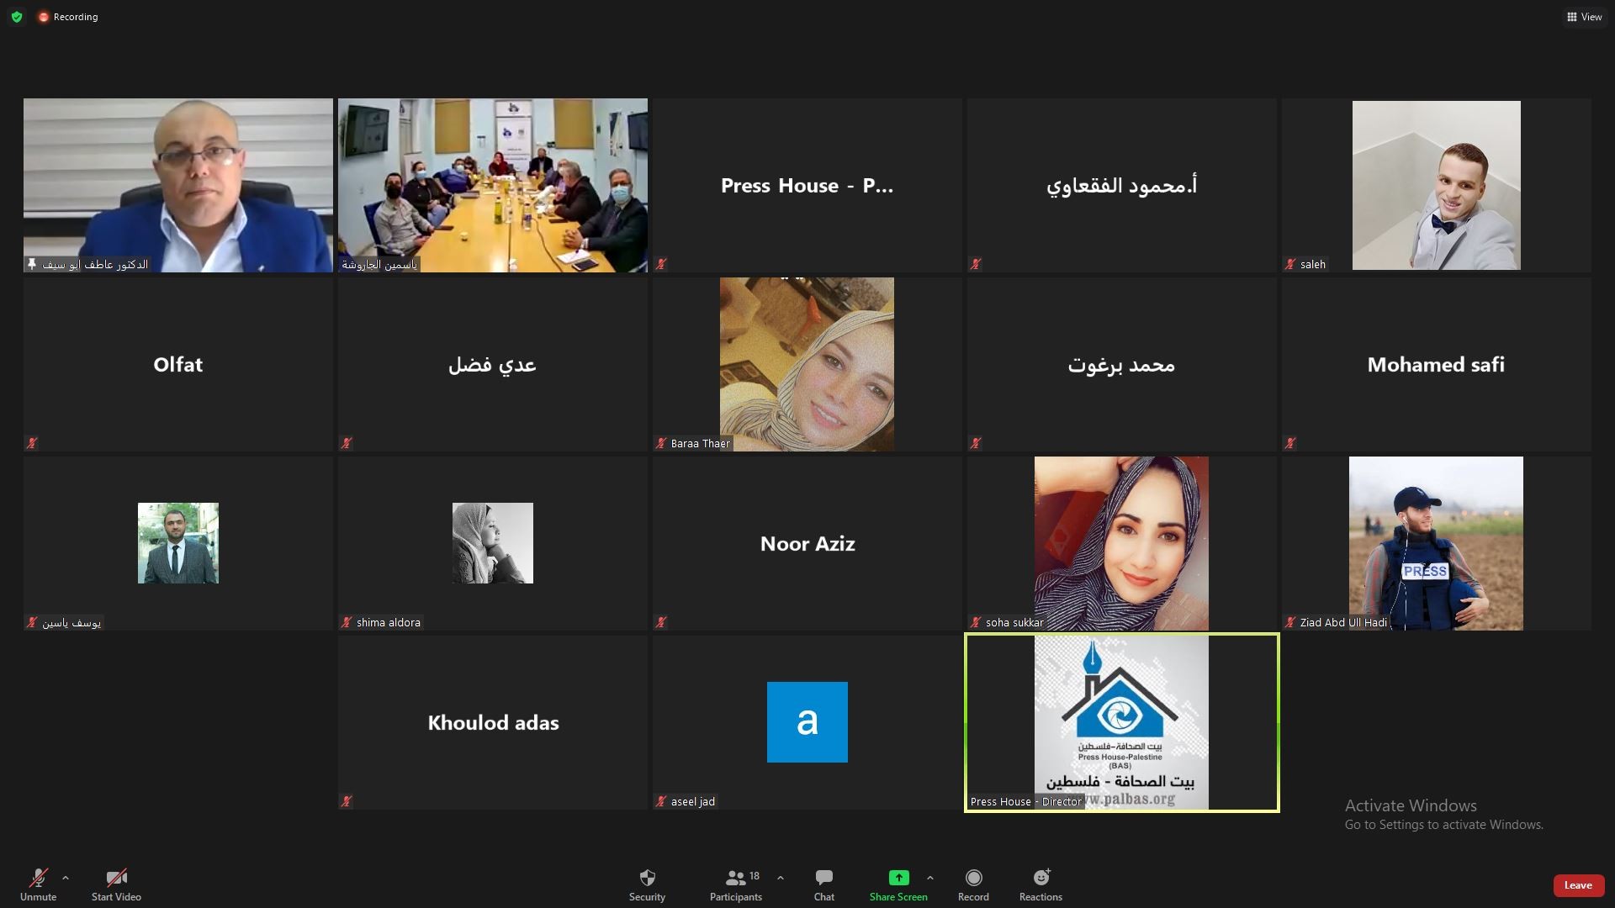Toggle Start Video camera on
The height and width of the screenshot is (908, 1615).
(116, 884)
